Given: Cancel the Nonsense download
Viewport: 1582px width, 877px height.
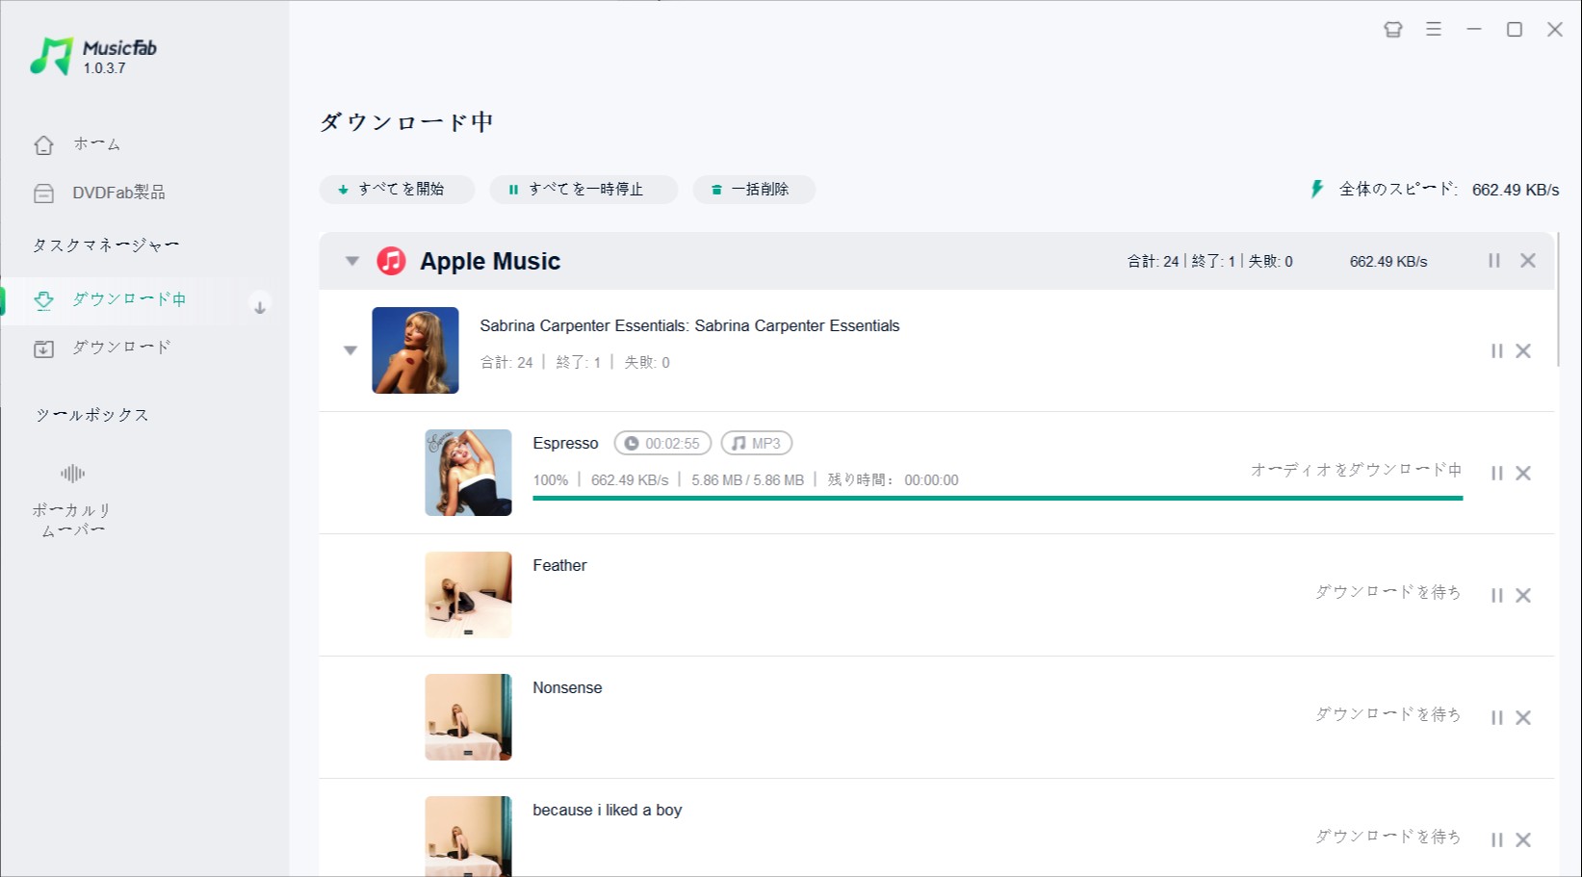Looking at the screenshot, I should (x=1523, y=718).
